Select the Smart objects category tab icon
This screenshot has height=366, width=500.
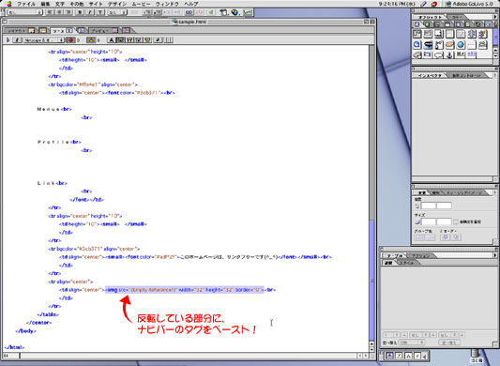(427, 24)
